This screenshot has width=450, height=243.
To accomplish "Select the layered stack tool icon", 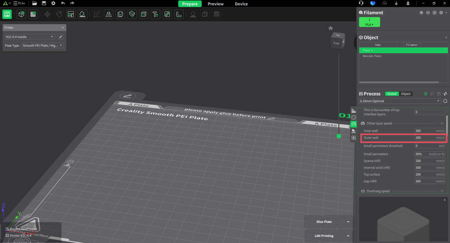I will [132, 14].
